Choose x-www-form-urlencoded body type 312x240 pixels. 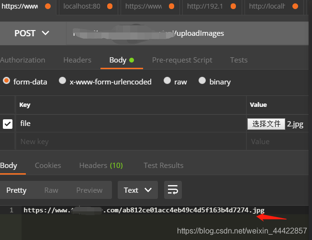point(63,81)
